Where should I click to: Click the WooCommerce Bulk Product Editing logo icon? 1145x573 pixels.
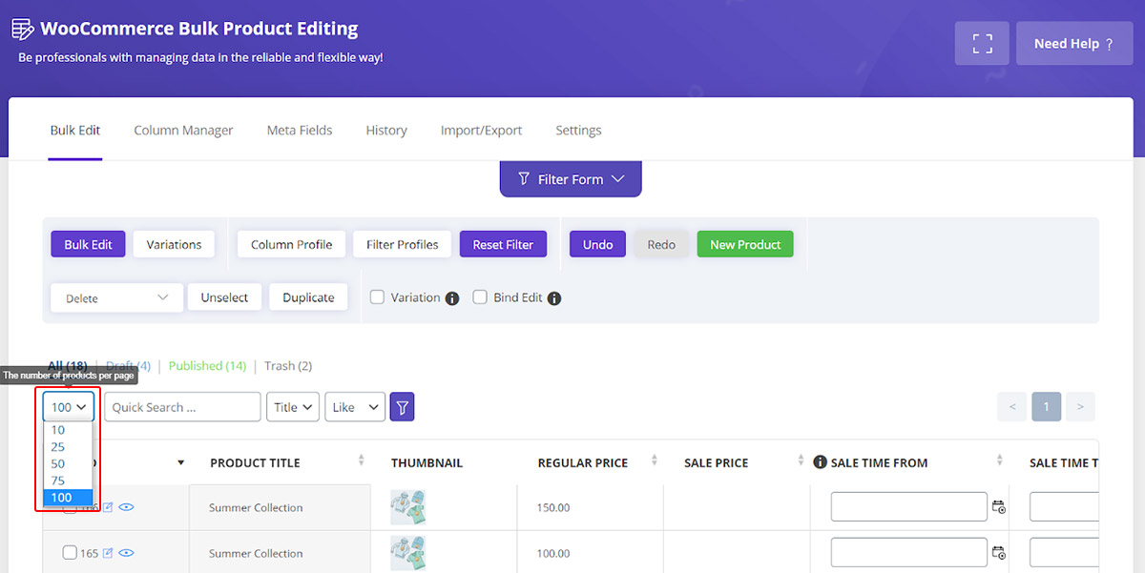coord(23,30)
